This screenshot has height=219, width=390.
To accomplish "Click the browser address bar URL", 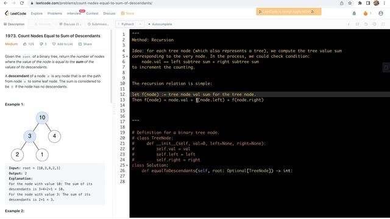I will click(94, 3).
